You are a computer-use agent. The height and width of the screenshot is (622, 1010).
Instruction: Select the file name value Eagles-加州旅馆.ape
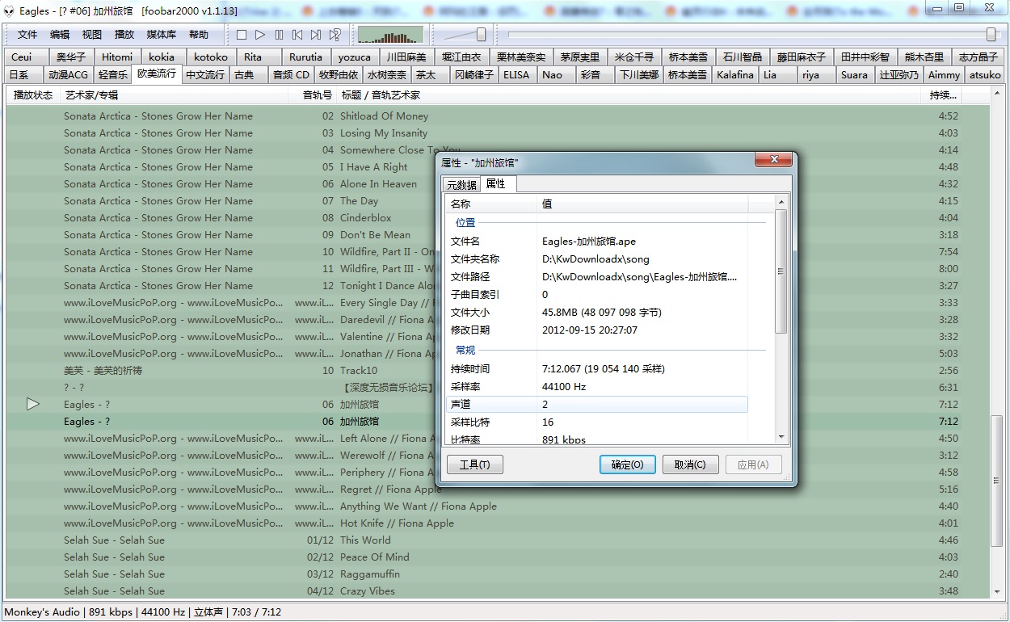[588, 241]
